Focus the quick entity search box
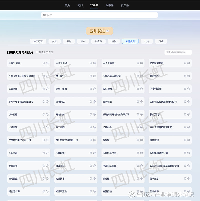Viewport: 200px width, 201px height. [178, 52]
